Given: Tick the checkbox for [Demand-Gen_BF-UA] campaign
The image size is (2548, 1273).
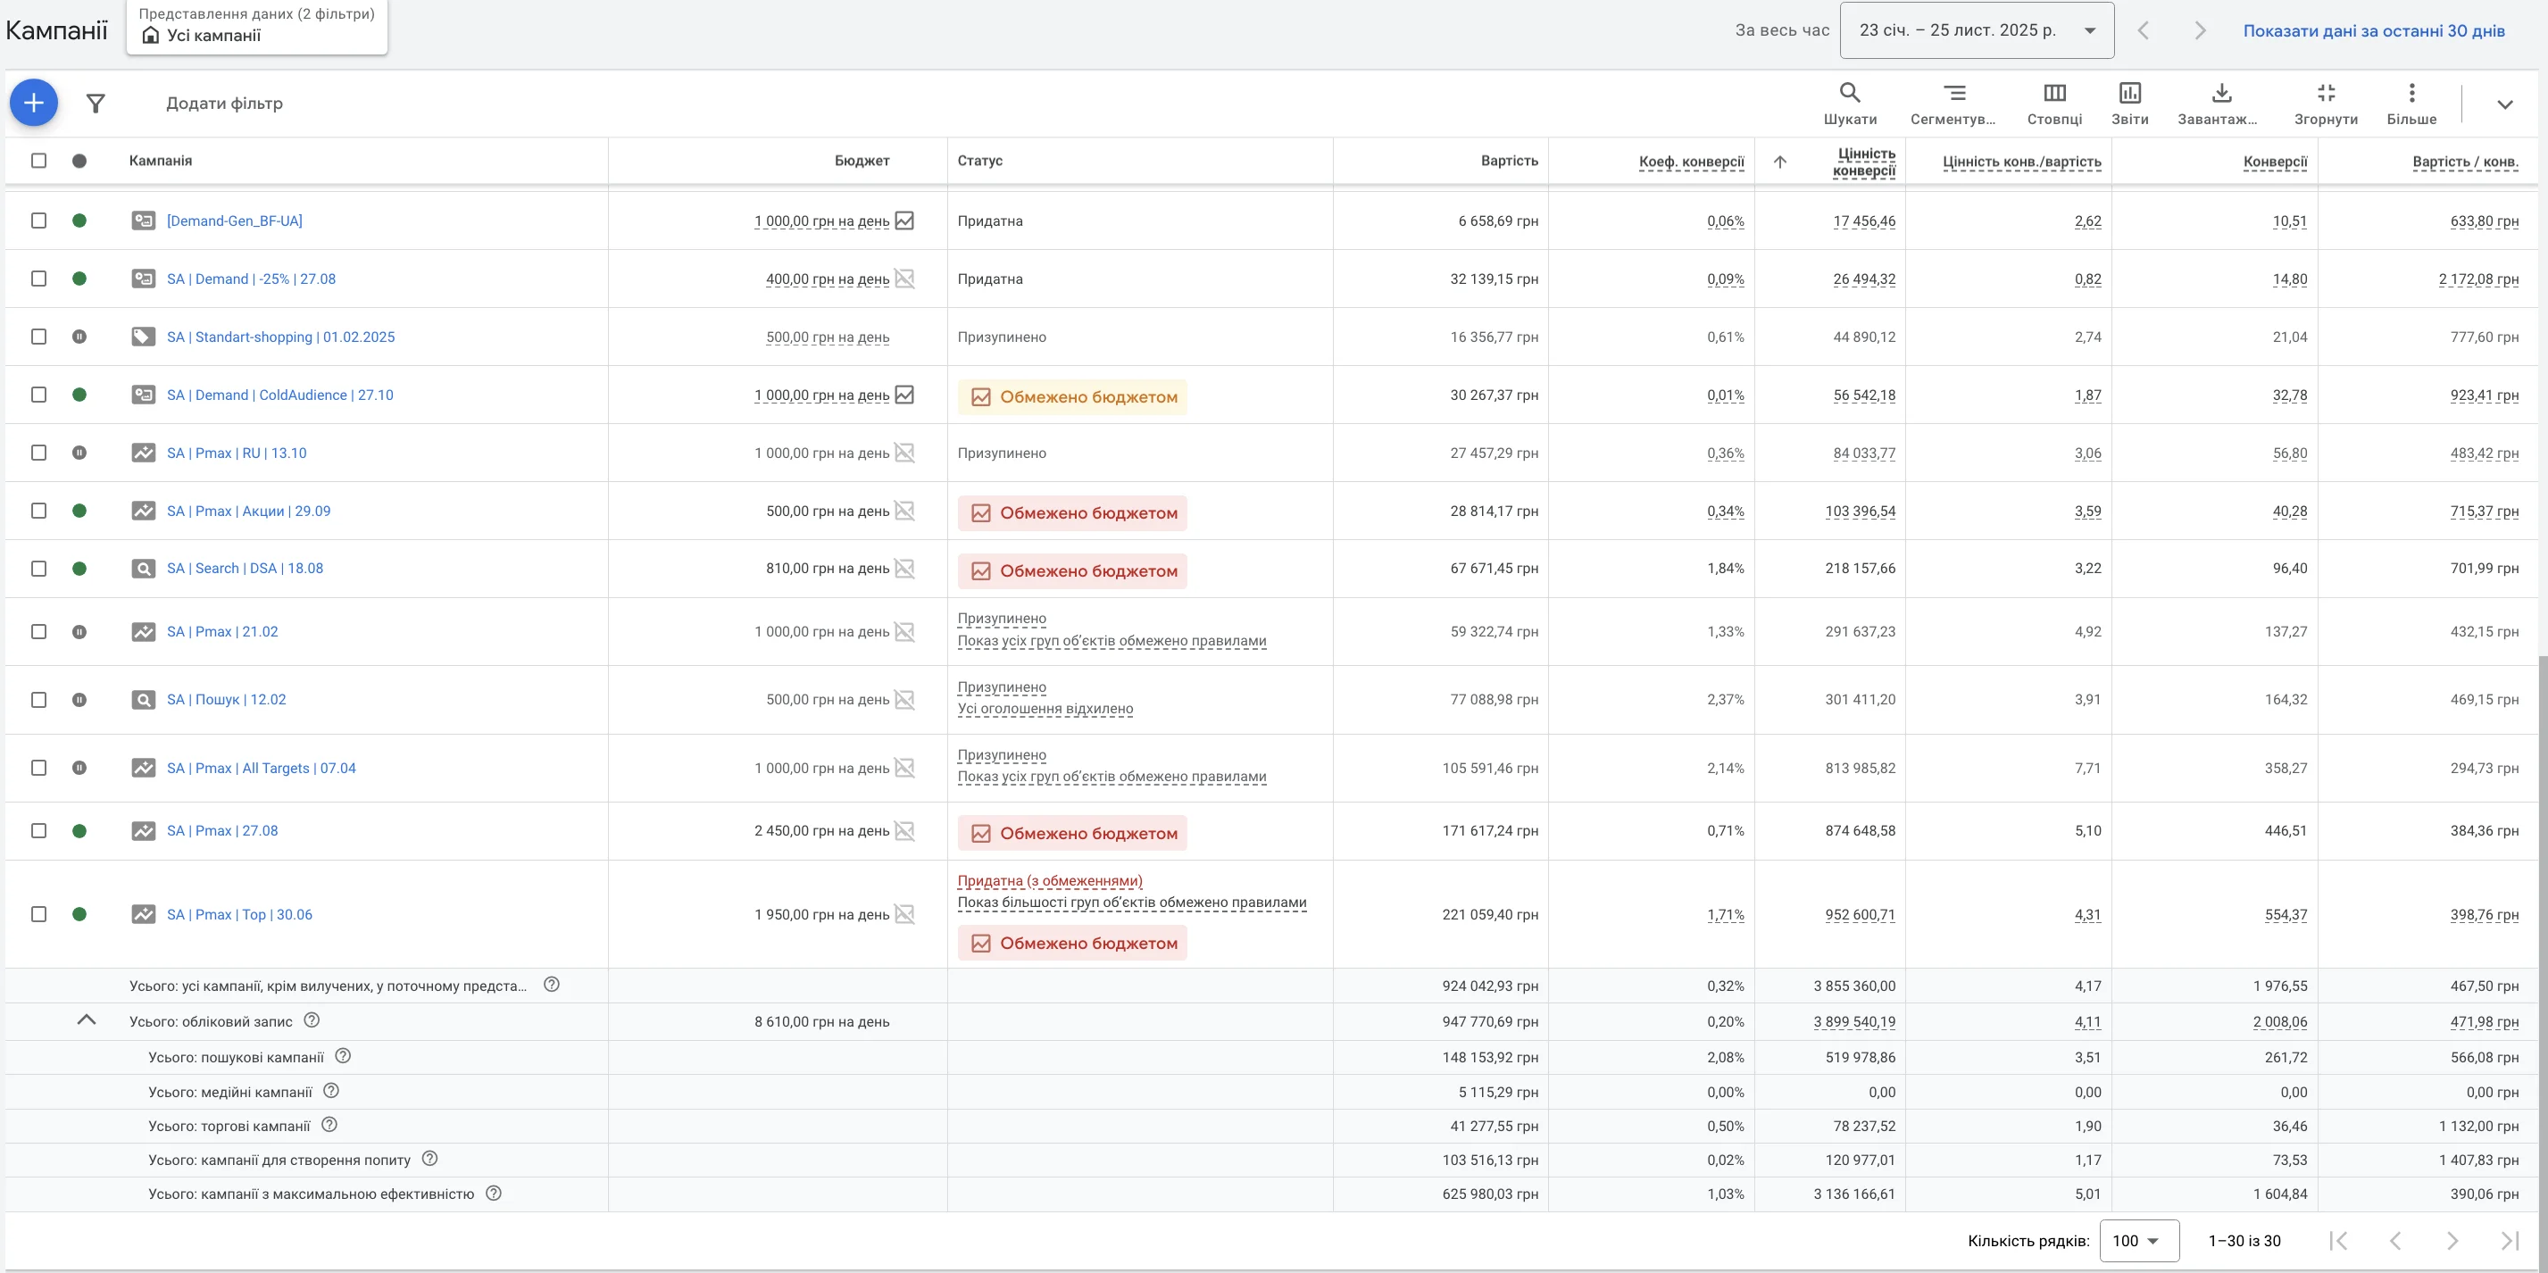Looking at the screenshot, I should (x=38, y=220).
